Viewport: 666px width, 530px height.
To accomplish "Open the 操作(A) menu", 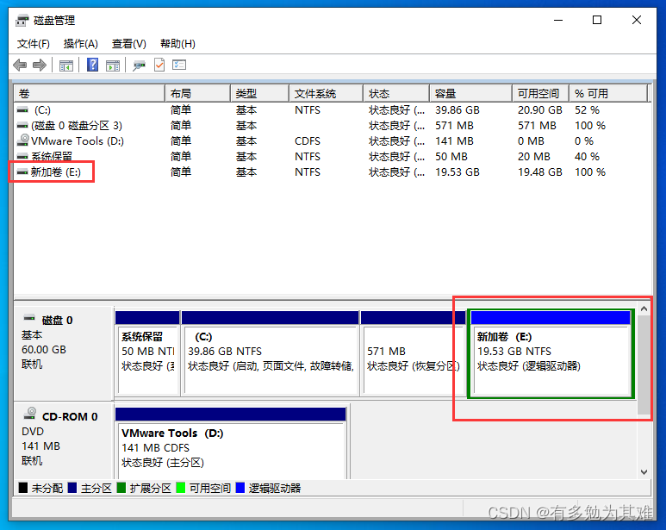I will (x=81, y=44).
